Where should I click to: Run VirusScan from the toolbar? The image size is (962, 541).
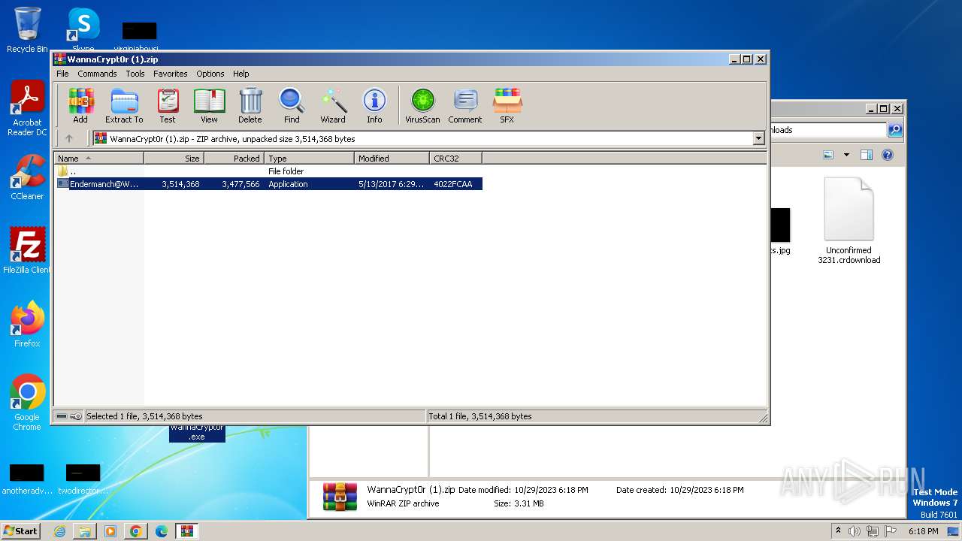(422, 105)
